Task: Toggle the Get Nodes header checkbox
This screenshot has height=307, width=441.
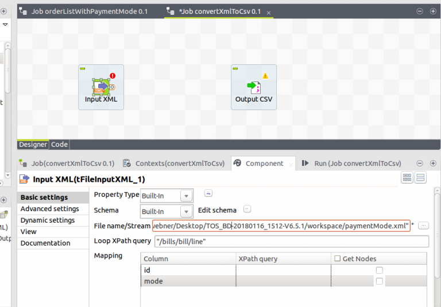Action: [338, 259]
